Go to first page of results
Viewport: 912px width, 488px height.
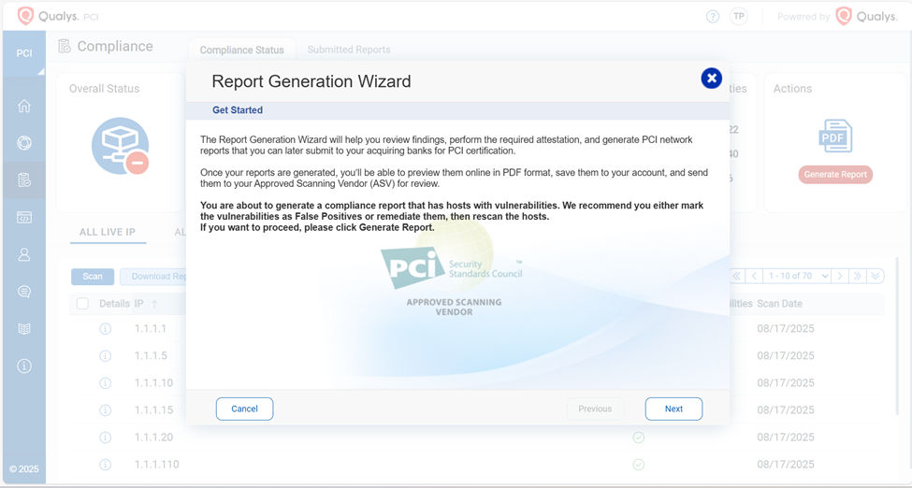point(737,276)
